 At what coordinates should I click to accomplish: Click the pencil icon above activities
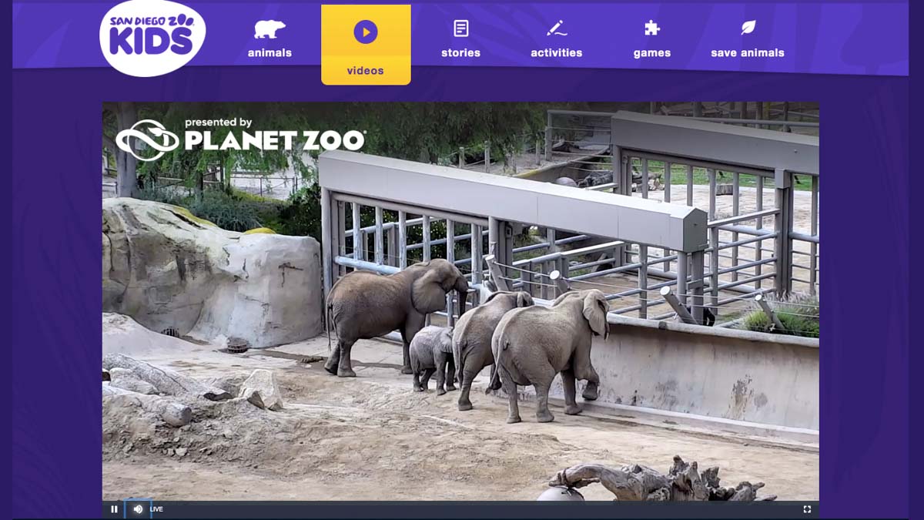(x=556, y=29)
